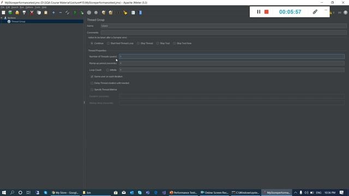This screenshot has width=349, height=196.
Task: Click the Loop Count value field
Action: (x=232, y=70)
